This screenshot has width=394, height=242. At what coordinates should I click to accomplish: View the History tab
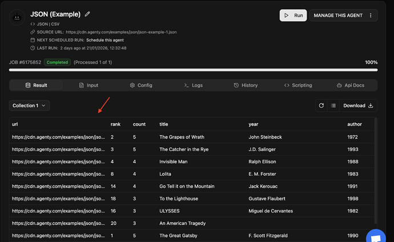coord(246,85)
